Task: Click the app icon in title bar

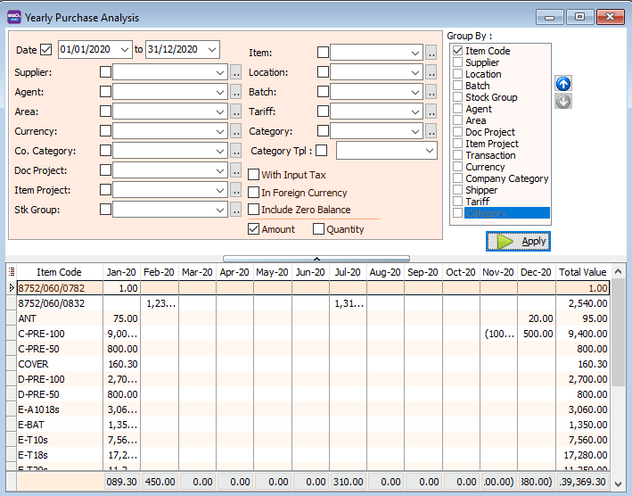Action: point(12,17)
